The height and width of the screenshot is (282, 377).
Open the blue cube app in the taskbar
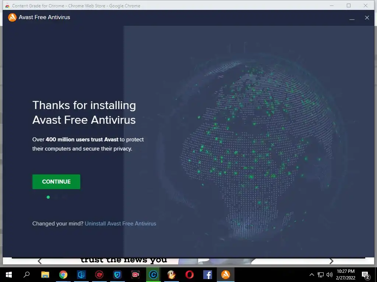81,275
